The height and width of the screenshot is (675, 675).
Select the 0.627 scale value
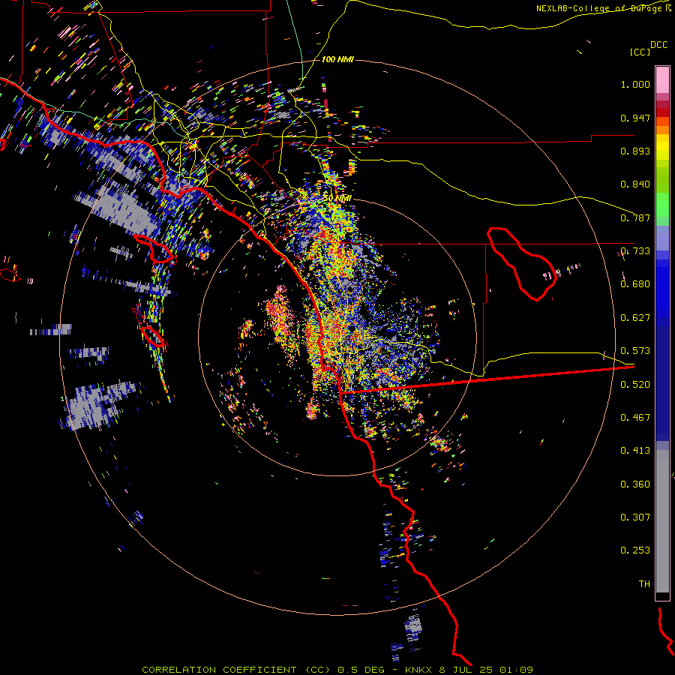[635, 318]
